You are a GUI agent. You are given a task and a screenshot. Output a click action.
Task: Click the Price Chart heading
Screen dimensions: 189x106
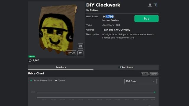[x=36, y=73]
